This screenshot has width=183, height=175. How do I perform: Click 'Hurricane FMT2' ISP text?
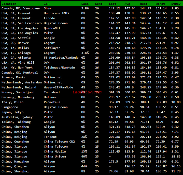(x=57, y=13)
